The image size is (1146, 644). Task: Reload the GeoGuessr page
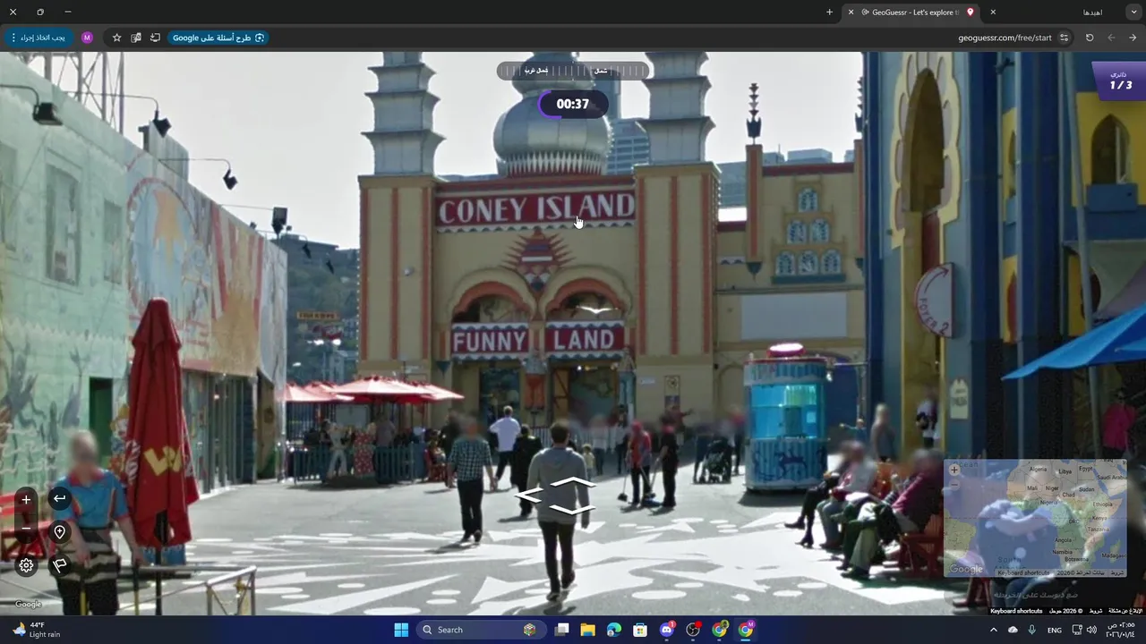point(1090,38)
